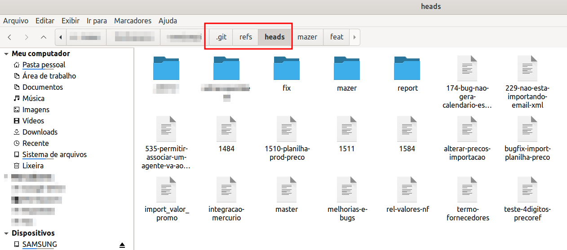Select the 1484 file

point(226,130)
